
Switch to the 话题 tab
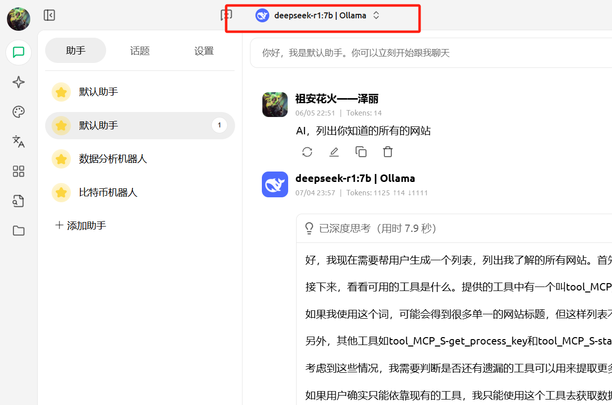pos(140,51)
